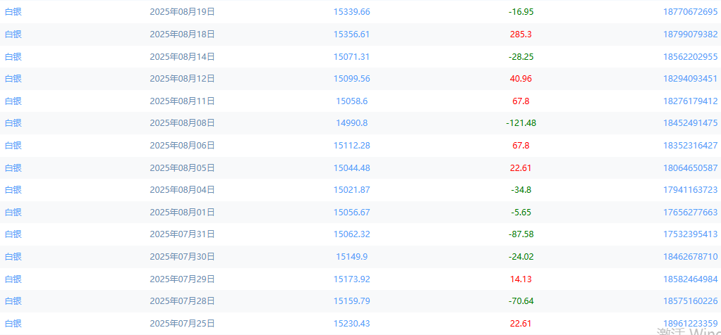Select the date 2025年08月14日
The height and width of the screenshot is (335, 721).
click(182, 56)
